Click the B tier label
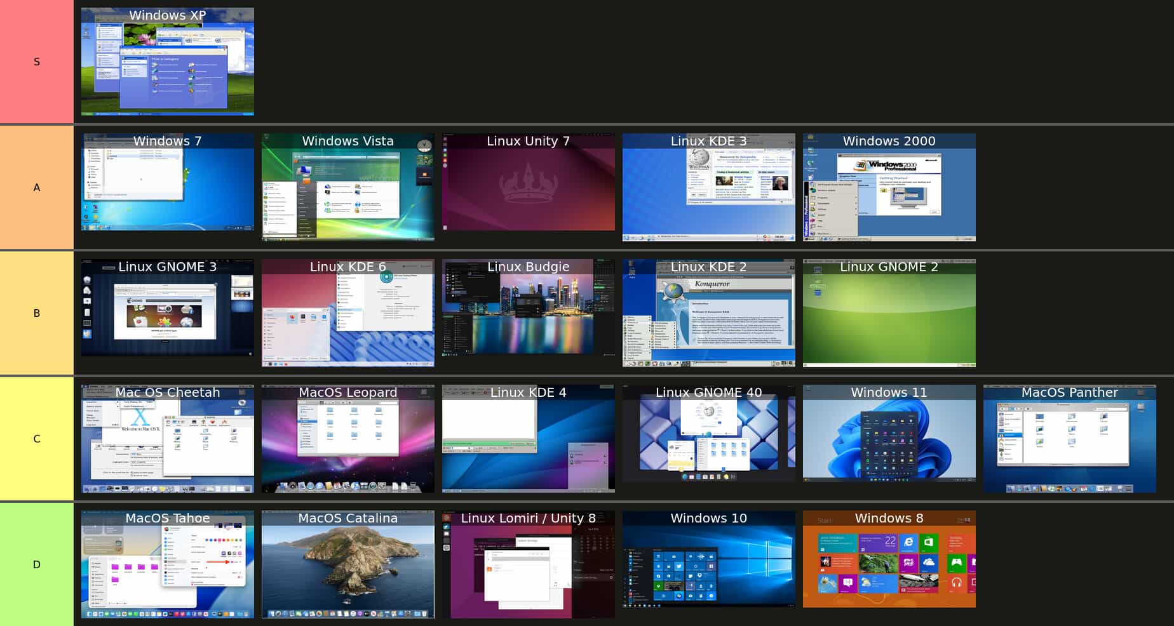This screenshot has height=626, width=1174. pos(37,313)
